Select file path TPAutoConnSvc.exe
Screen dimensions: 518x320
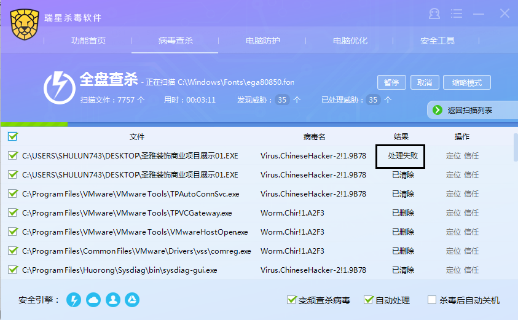click(130, 194)
